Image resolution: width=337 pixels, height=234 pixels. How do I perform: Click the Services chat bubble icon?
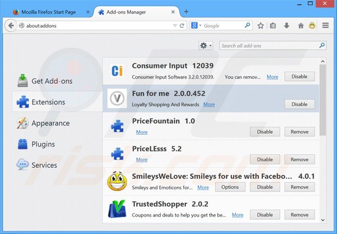[22, 164]
